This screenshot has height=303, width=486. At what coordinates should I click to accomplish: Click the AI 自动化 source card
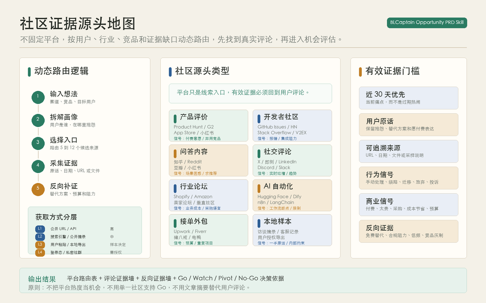point(292,195)
